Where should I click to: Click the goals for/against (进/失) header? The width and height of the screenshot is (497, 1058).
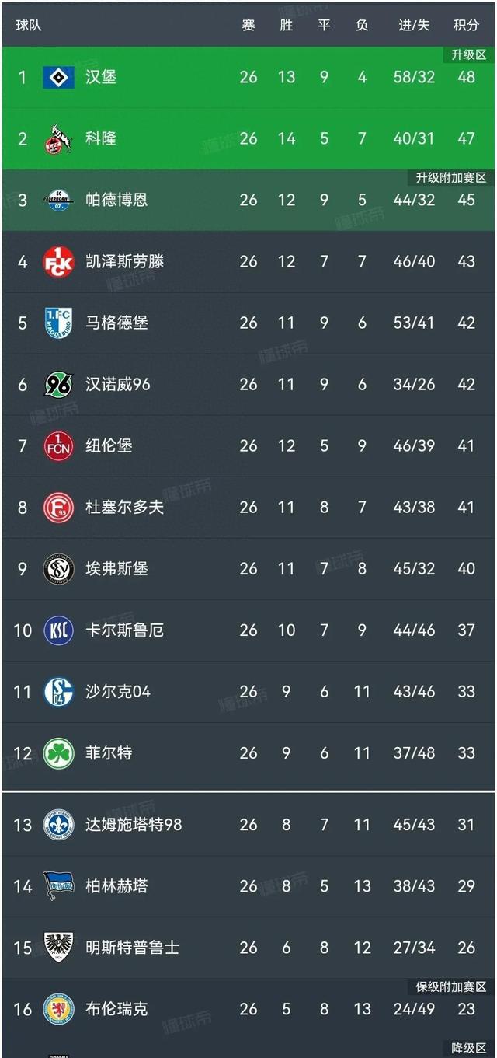414,25
